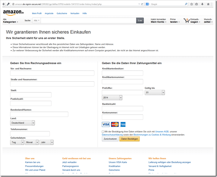This screenshot has height=177, width=217.
Task: Focus the Bankleitzahl input field
Action: [x=122, y=108]
